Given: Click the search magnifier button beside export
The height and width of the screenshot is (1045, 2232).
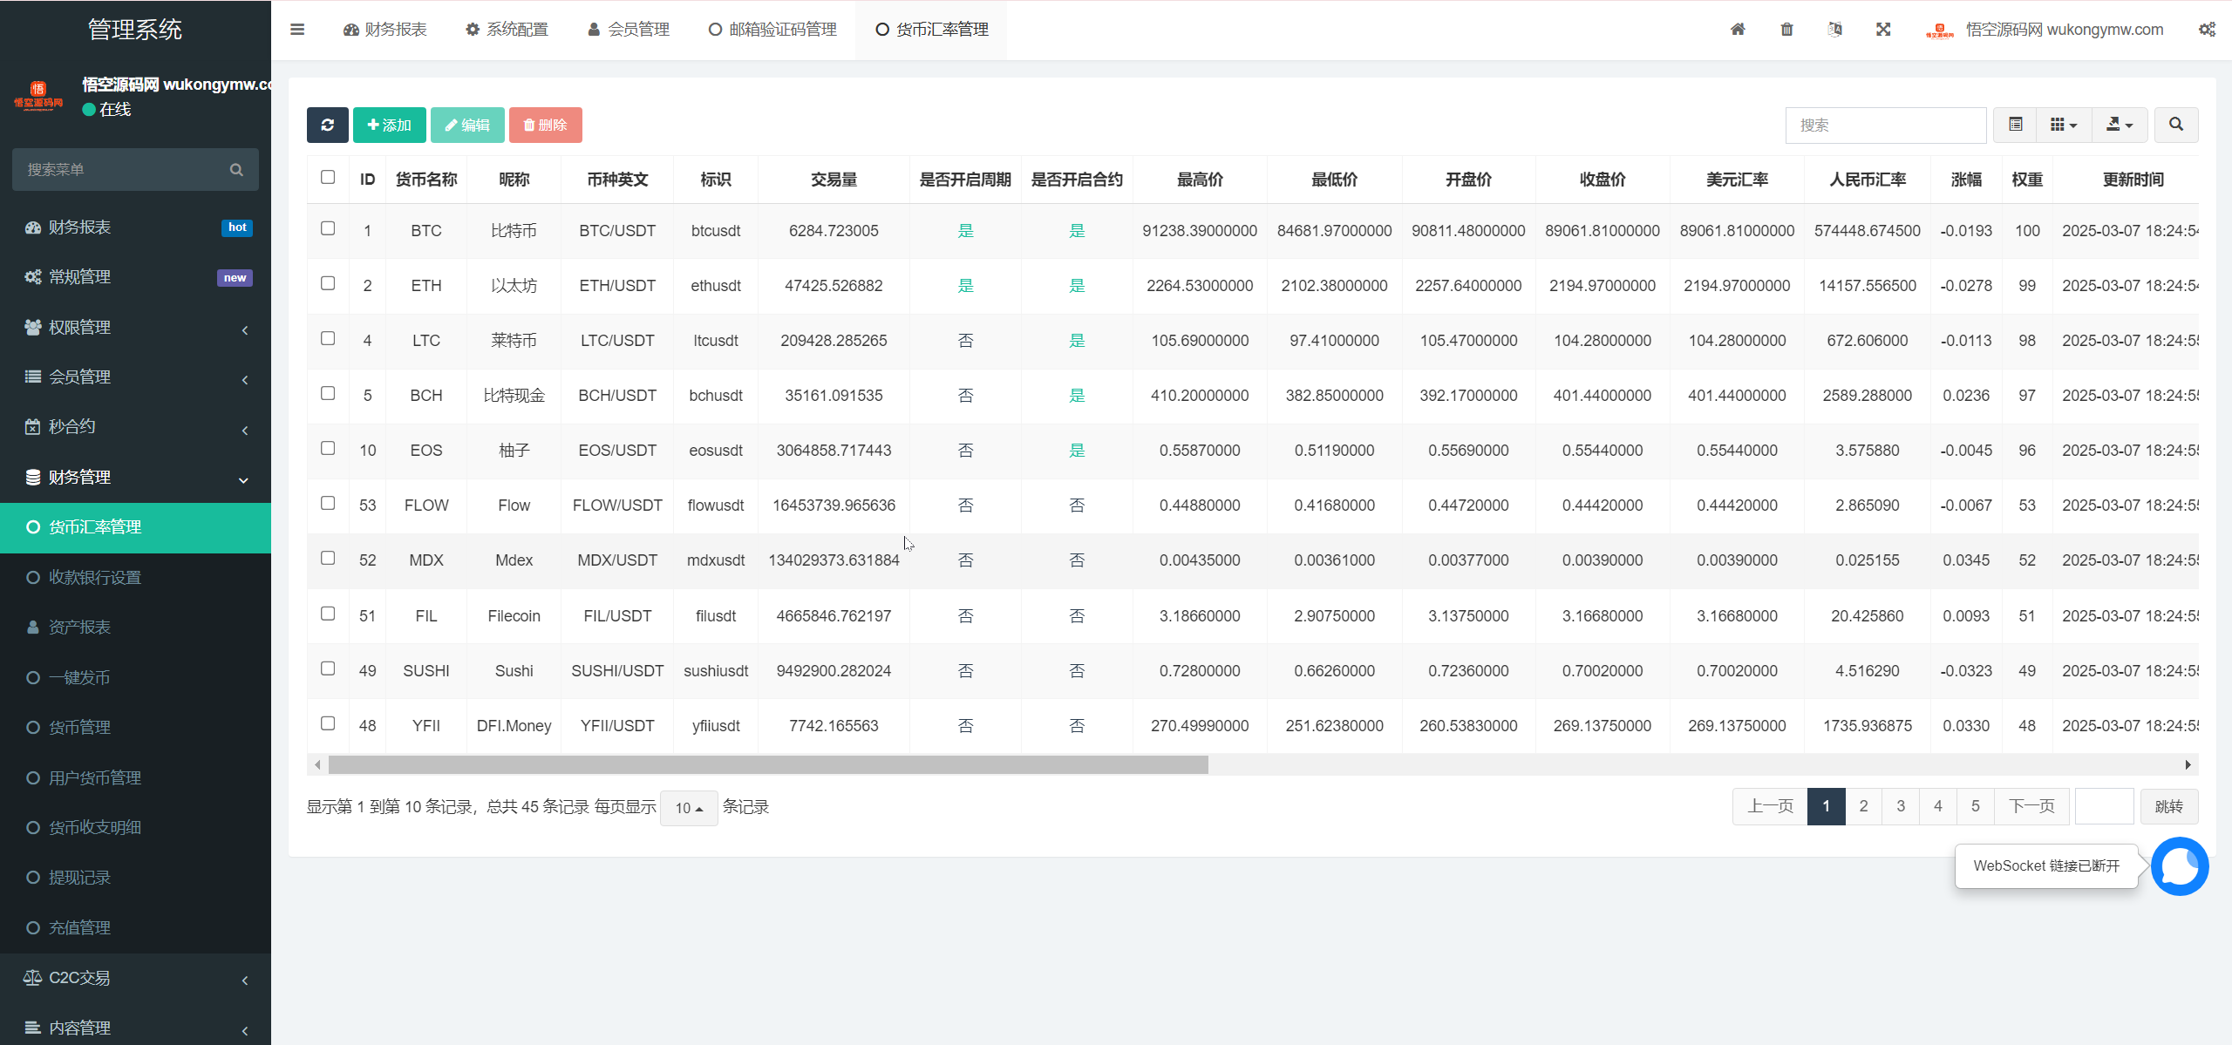Looking at the screenshot, I should click(2176, 125).
